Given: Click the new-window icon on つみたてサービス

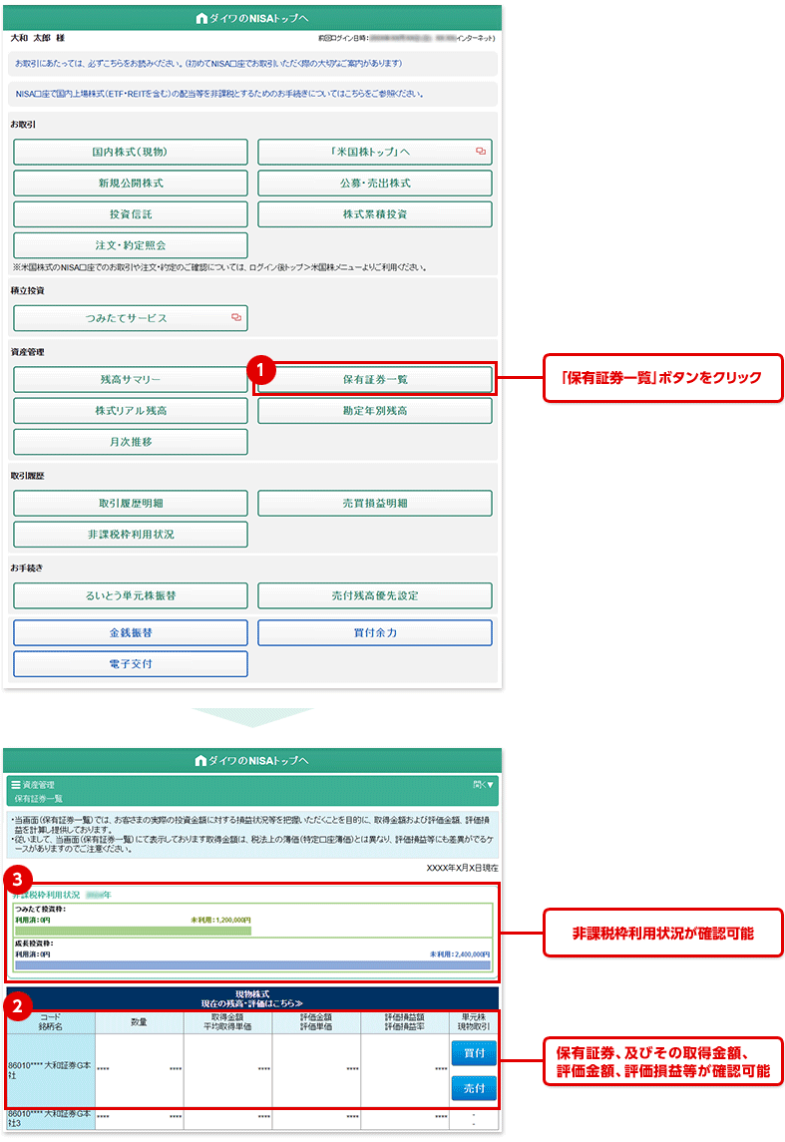Looking at the screenshot, I should [x=236, y=318].
